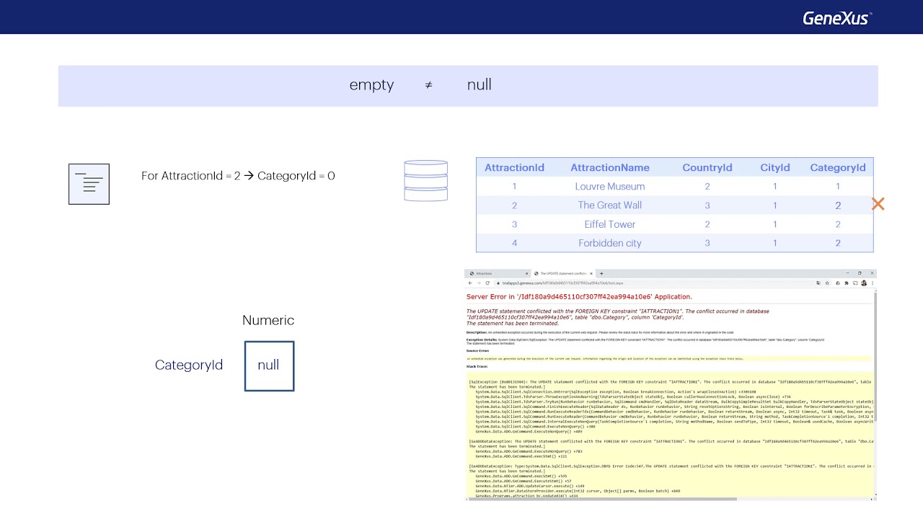The width and height of the screenshot is (923, 519).
Task: Click the 'Source Error:' label
Action: point(478,350)
